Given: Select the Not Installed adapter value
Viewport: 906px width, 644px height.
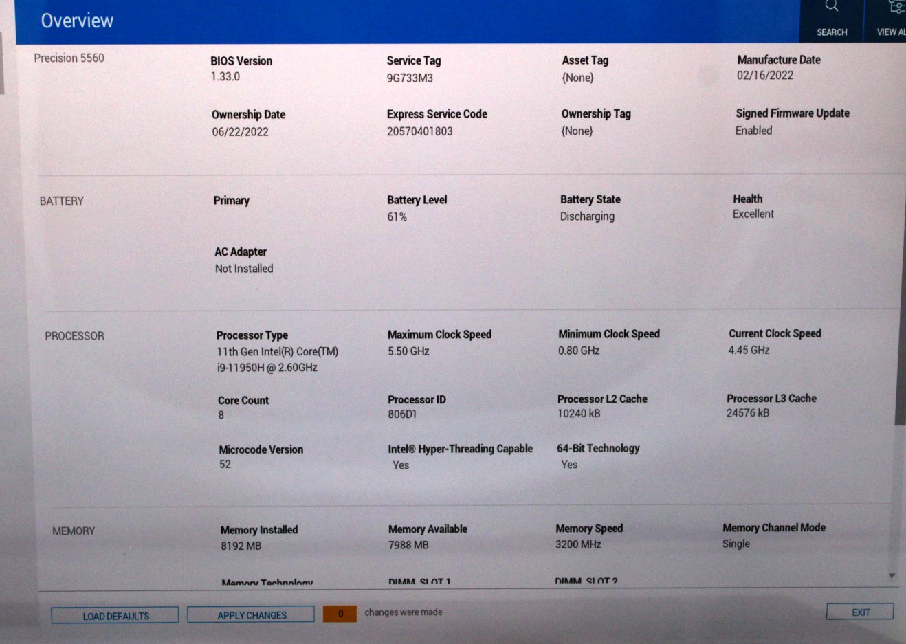Looking at the screenshot, I should 244,269.
